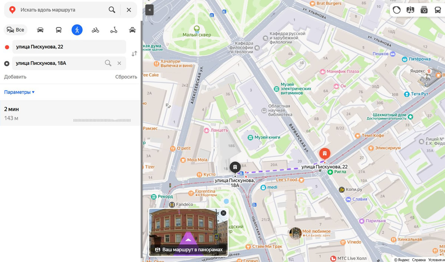Swap start and destination points
The width and height of the screenshot is (445, 262).
pos(134,54)
